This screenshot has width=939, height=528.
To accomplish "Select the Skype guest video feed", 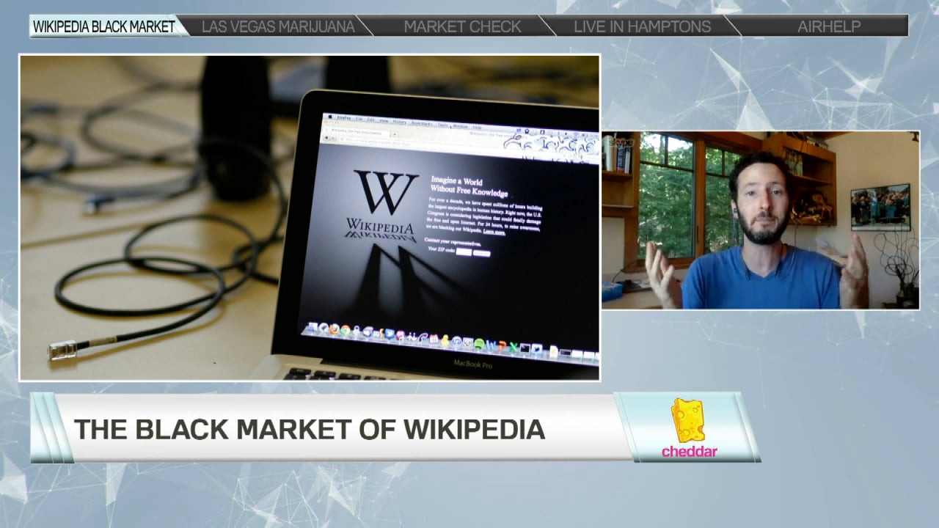I will 760,220.
